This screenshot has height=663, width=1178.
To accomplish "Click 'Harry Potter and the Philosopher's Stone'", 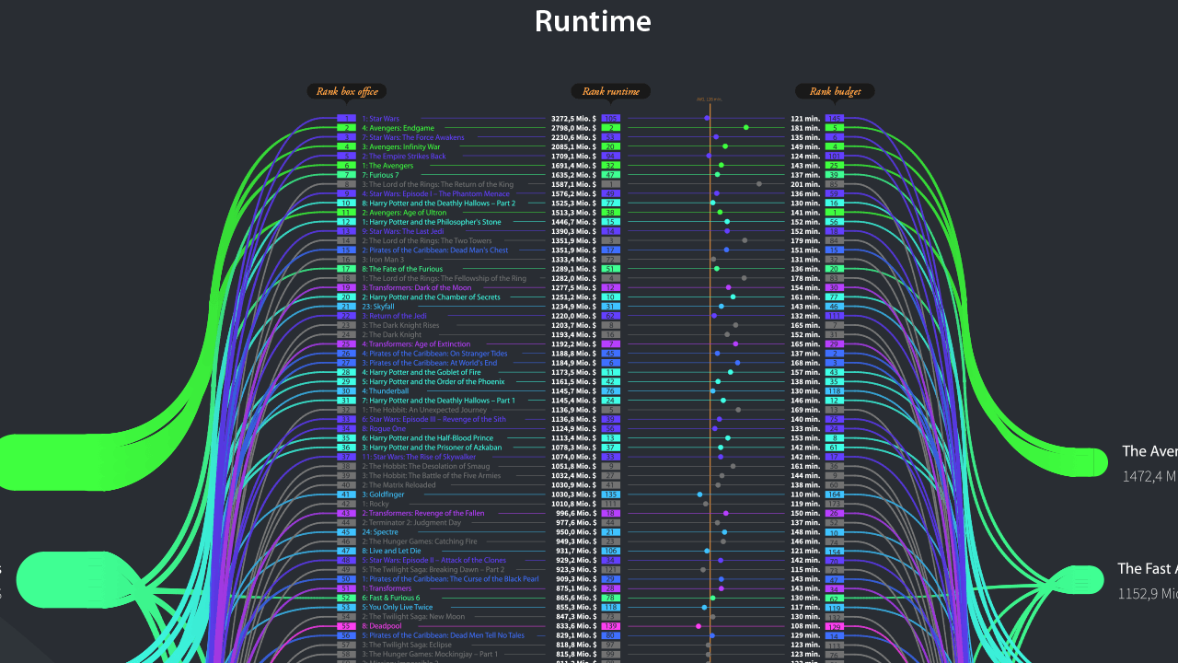I will pyautogui.click(x=432, y=222).
